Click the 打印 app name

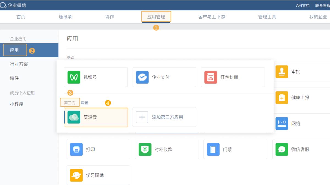(x=90, y=149)
